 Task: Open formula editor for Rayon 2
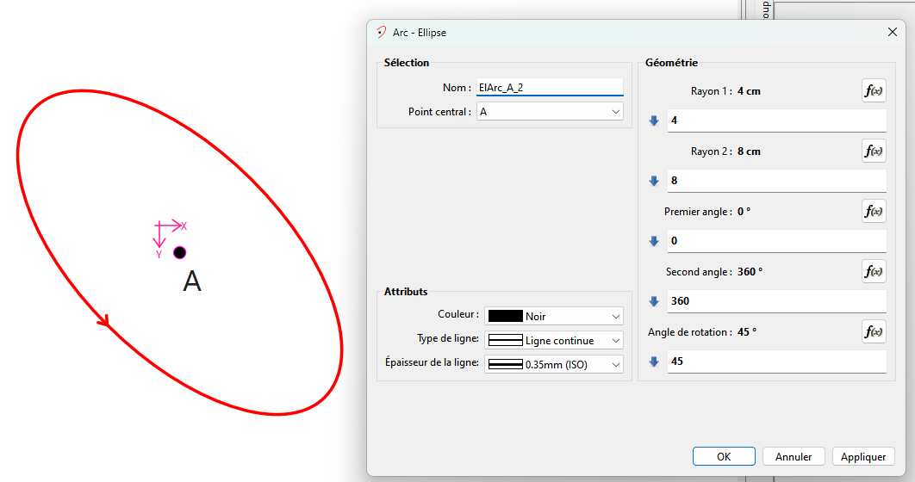pos(874,151)
